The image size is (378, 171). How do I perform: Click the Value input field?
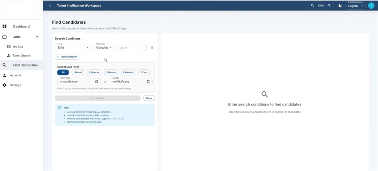pyautogui.click(x=132, y=47)
